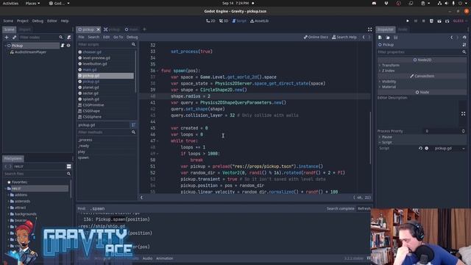Stop the running scene
The image size is (471, 265).
click(424, 21)
